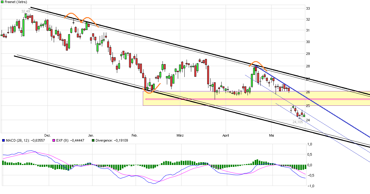Click the 28 price axis value

tap(308, 66)
